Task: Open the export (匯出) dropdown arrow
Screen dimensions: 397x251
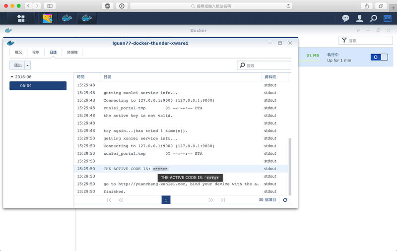Action: pos(28,65)
